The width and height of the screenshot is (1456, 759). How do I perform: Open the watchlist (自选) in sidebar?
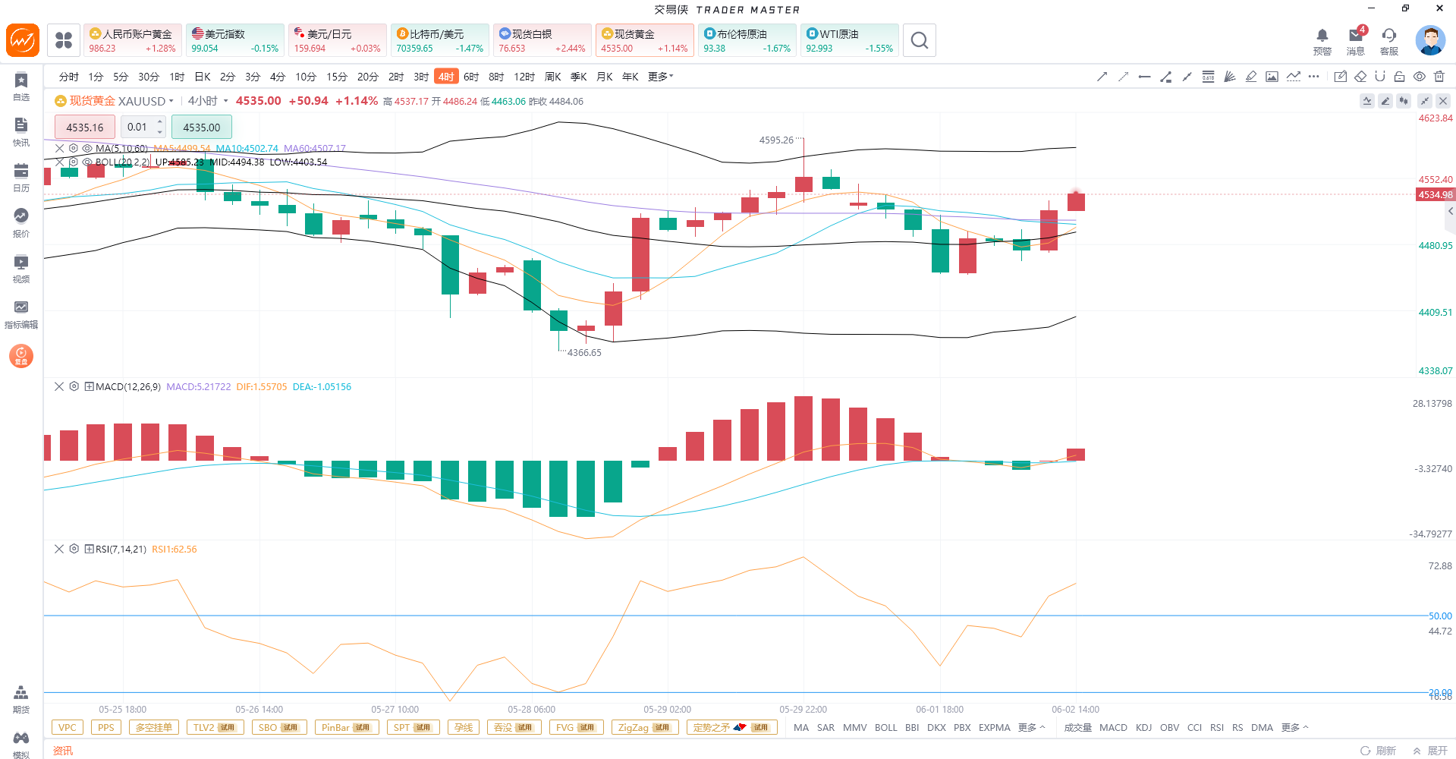click(x=21, y=87)
